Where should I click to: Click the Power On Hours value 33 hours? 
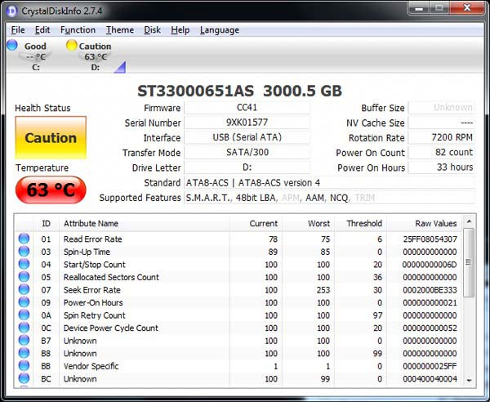(x=442, y=167)
